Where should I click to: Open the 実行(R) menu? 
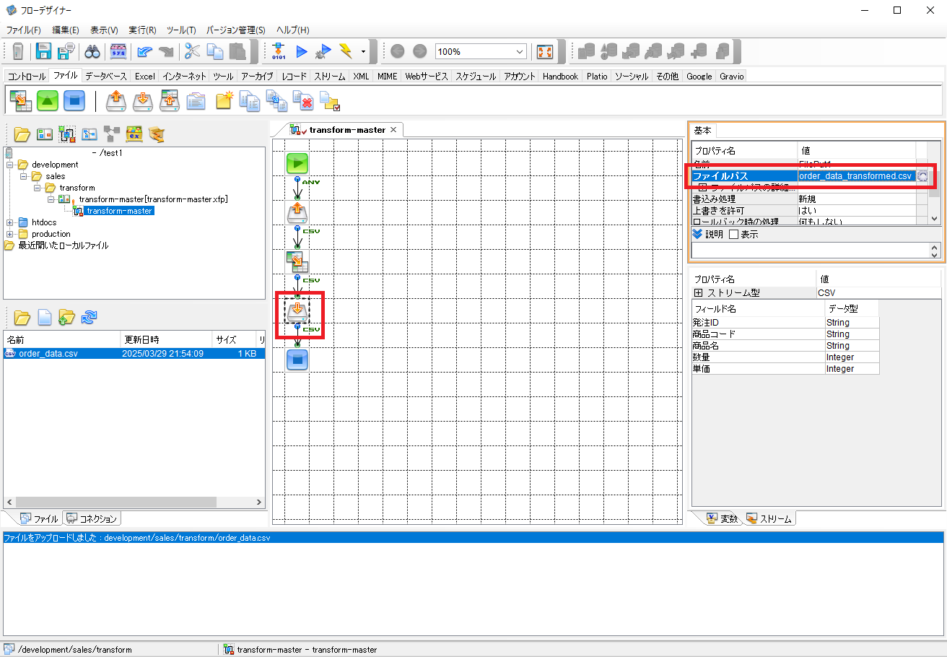coord(142,30)
